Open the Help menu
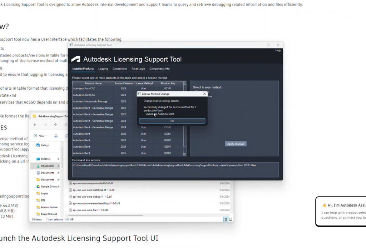 coord(278,50)
